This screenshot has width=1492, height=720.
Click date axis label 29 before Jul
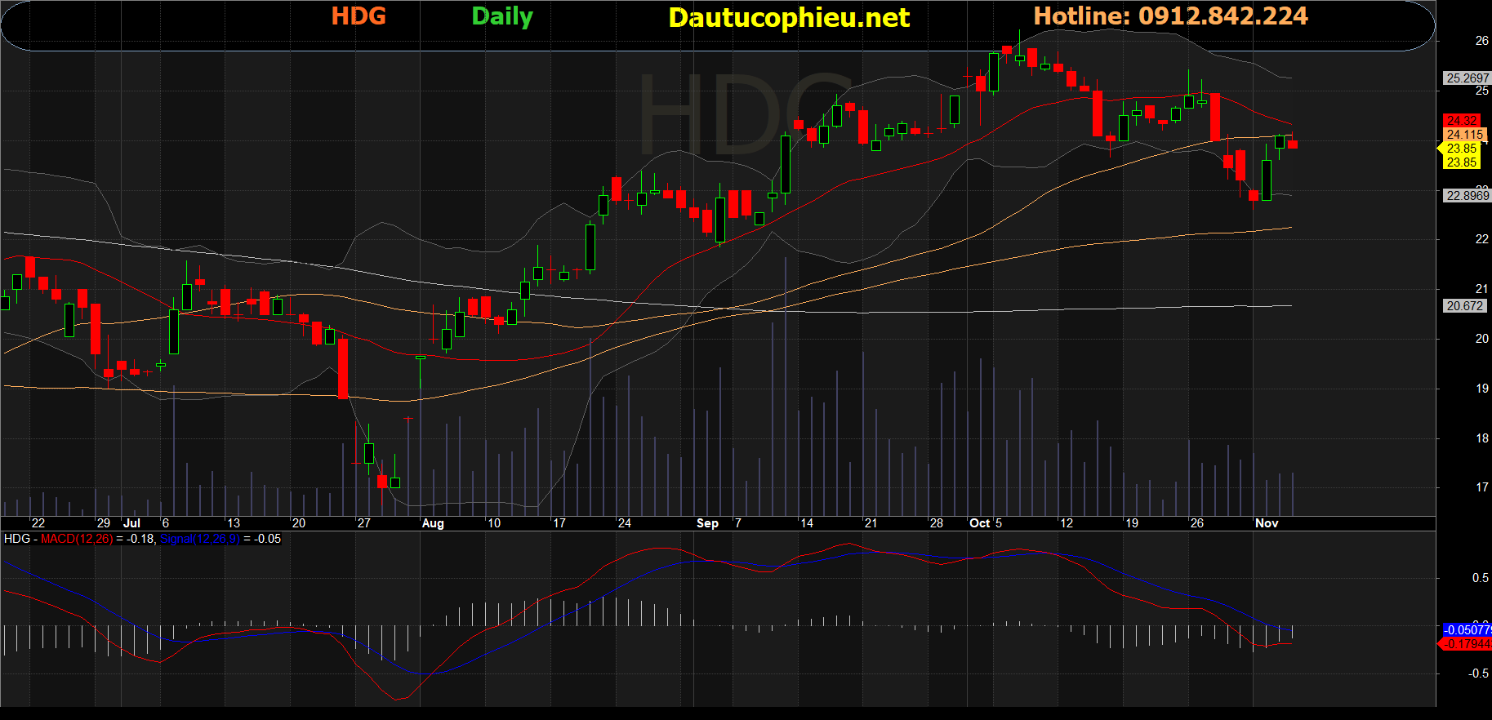click(x=104, y=523)
